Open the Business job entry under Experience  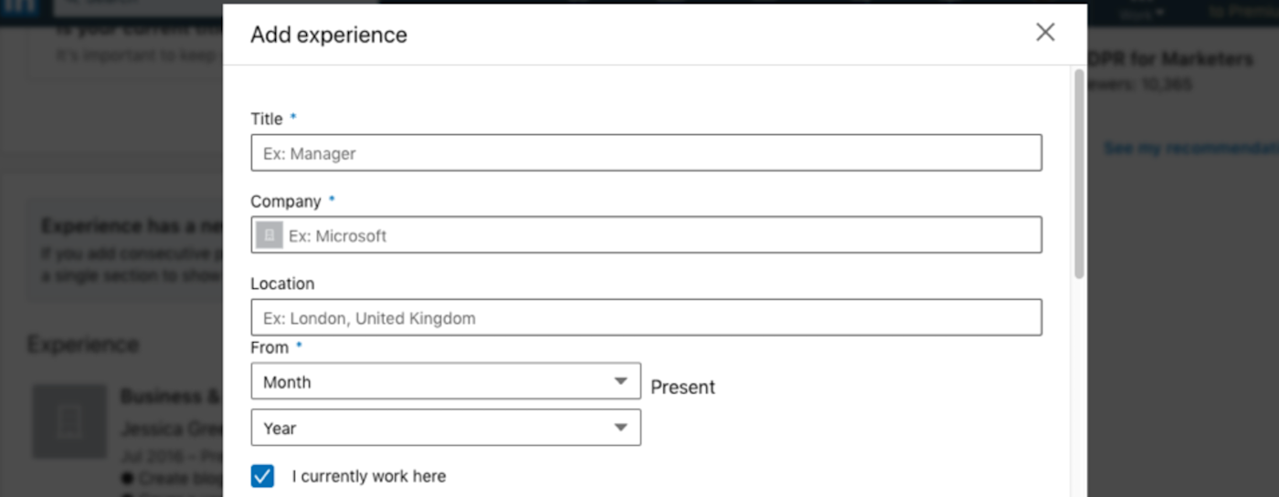point(171,397)
